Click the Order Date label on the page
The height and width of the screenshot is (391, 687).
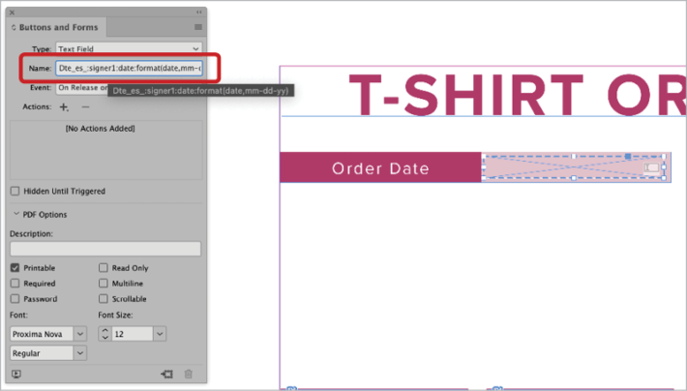[380, 168]
